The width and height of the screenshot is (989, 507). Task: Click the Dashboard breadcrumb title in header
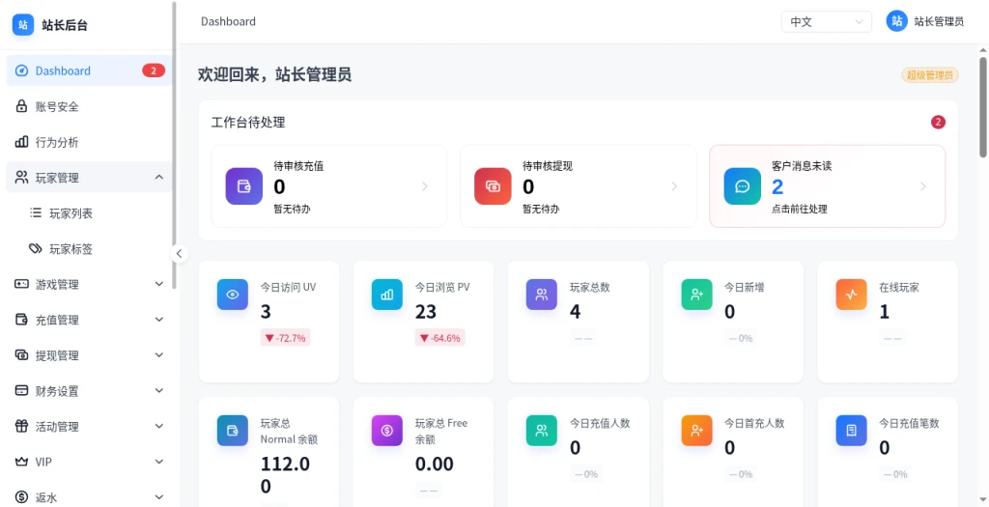coord(228,21)
